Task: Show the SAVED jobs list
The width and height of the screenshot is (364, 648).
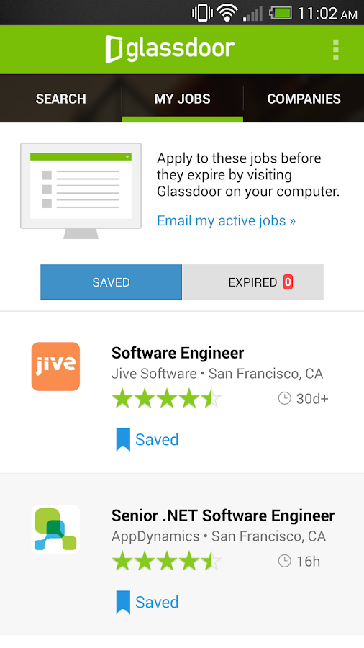Action: (x=111, y=282)
